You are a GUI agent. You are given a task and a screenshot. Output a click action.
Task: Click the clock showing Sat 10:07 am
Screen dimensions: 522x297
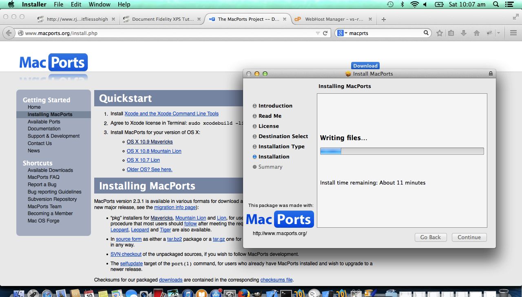tap(467, 4)
